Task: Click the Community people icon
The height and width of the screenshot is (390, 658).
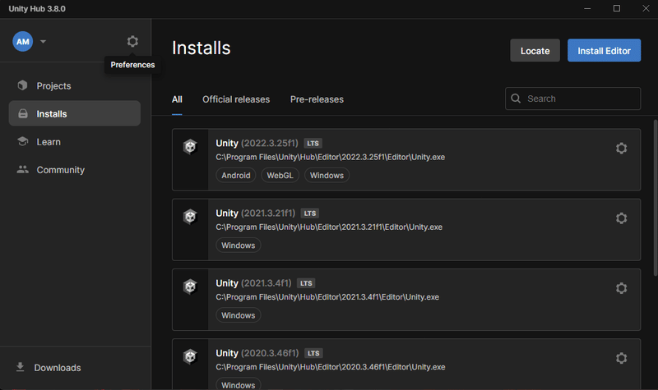Action: tap(23, 169)
